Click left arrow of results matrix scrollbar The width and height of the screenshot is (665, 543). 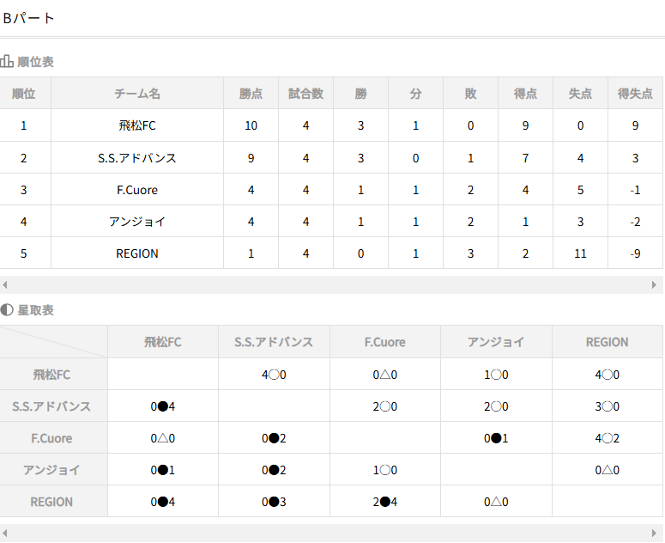click(x=4, y=534)
